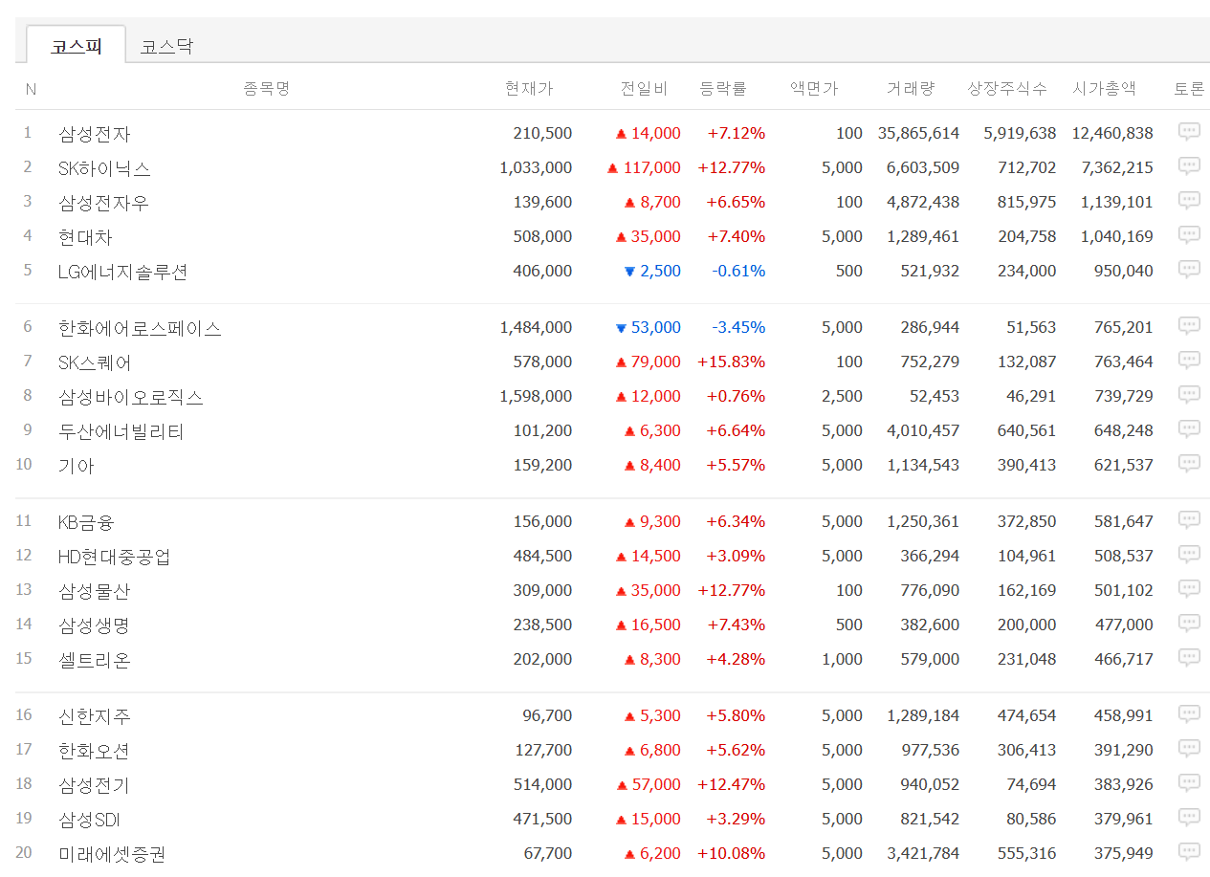The height and width of the screenshot is (877, 1210).
Task: Open the 한화에어로스페이스 stock link
Action: (140, 328)
